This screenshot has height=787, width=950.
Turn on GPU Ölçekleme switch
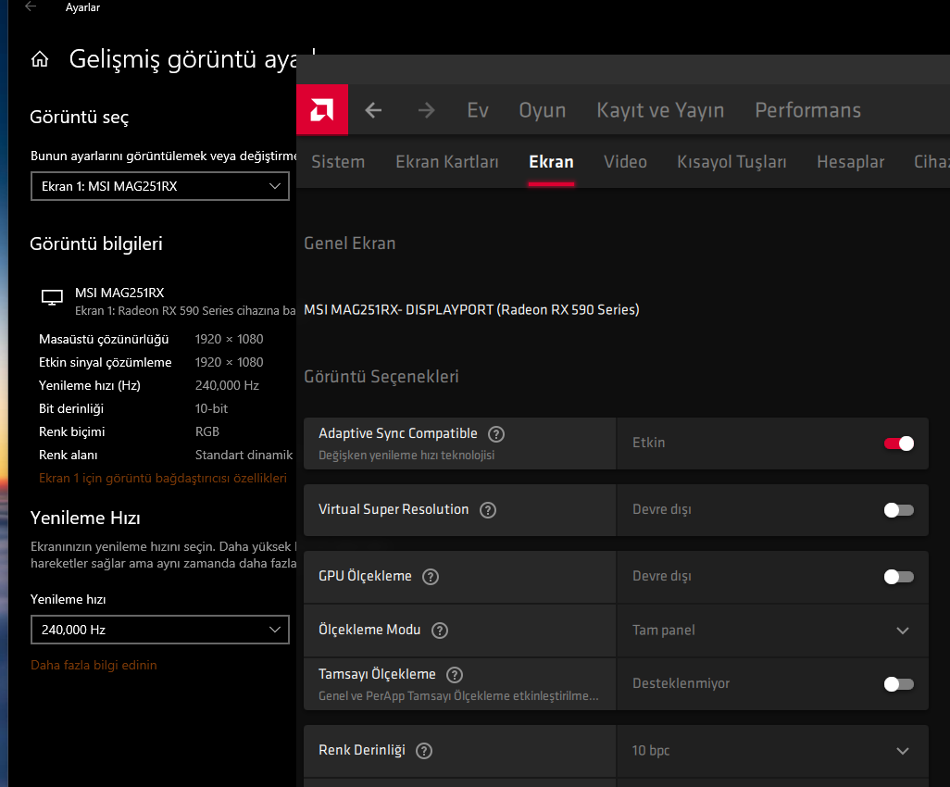tap(898, 577)
